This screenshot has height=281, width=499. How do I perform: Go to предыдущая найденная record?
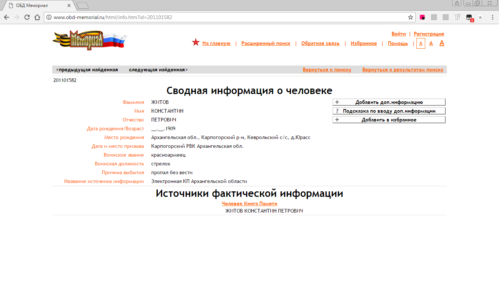(87, 70)
